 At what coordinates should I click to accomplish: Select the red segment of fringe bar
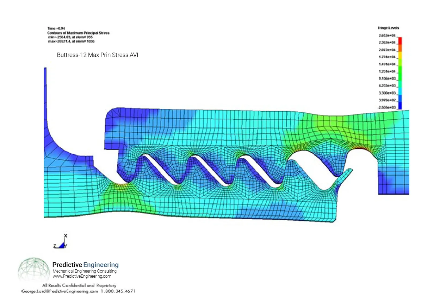(x=400, y=41)
